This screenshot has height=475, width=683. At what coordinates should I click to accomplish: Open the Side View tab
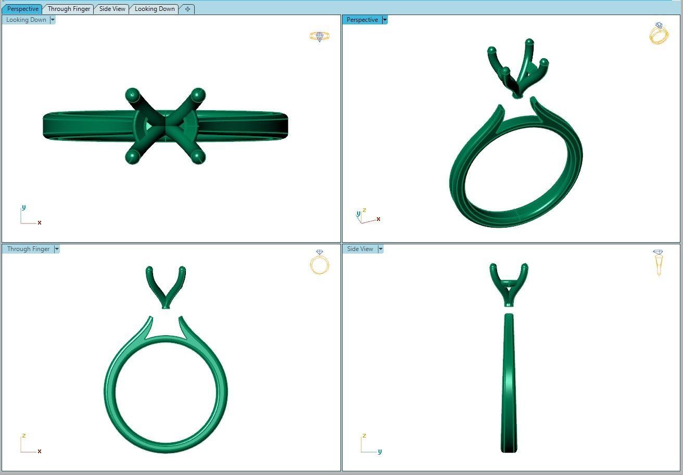pyautogui.click(x=112, y=9)
